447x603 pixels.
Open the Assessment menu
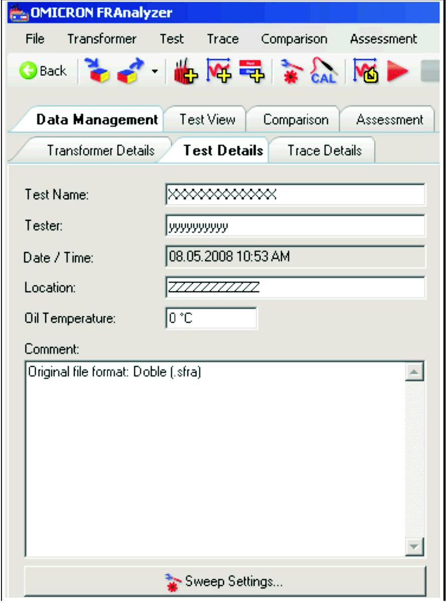pyautogui.click(x=384, y=39)
